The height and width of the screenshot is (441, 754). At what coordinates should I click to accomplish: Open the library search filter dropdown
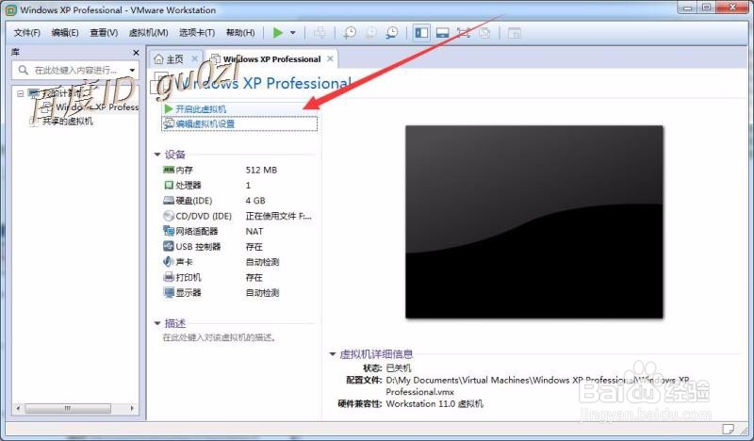(132, 71)
